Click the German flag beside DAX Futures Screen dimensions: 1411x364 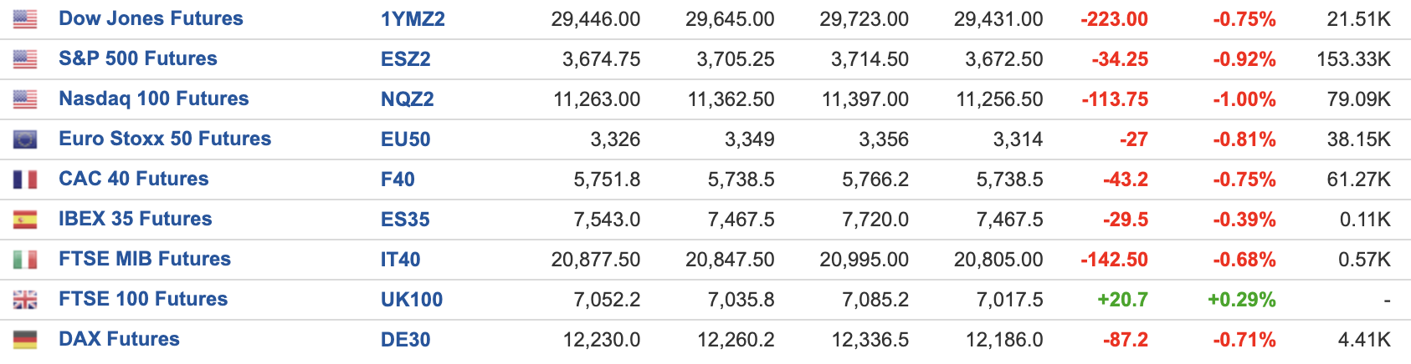[25, 340]
